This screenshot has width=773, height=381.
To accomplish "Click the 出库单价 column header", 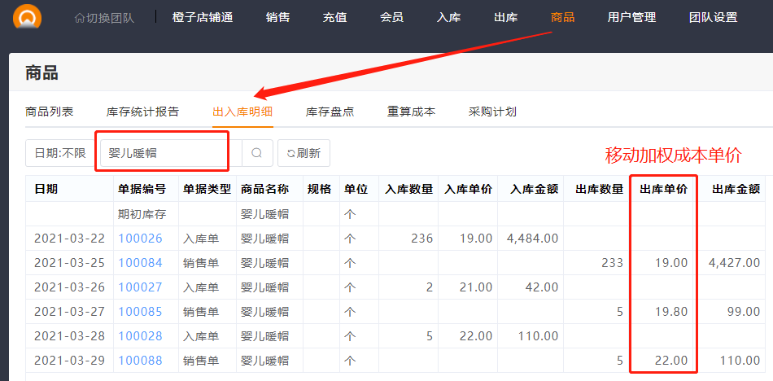I will (x=663, y=189).
